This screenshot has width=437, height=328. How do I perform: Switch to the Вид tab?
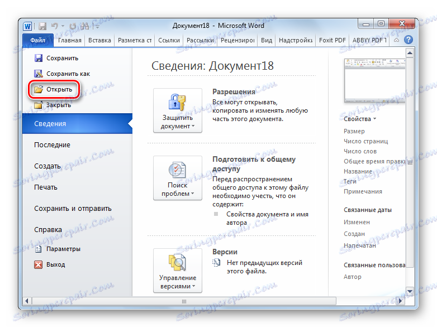click(267, 40)
